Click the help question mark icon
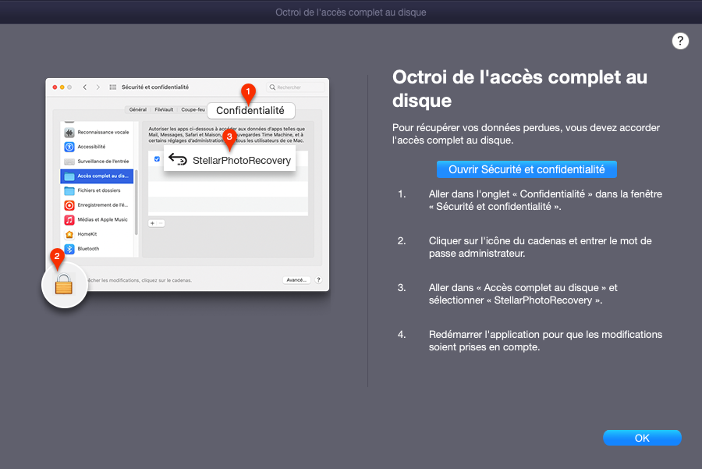The width and height of the screenshot is (702, 469). (x=680, y=41)
